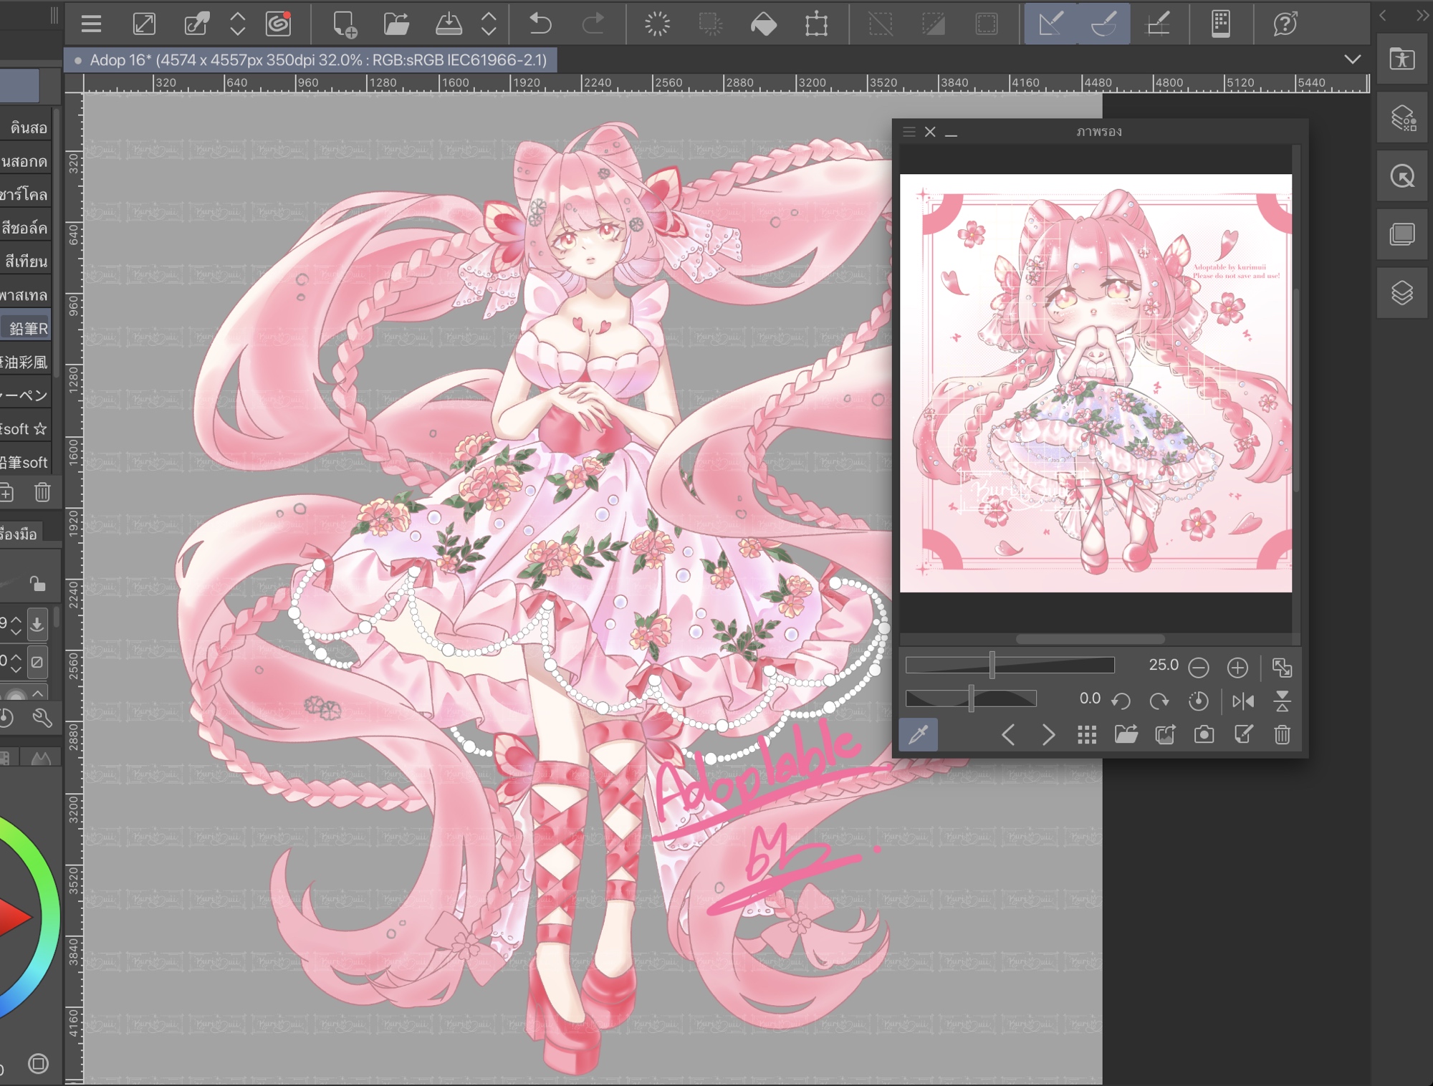Reset rotation in the sub view panel

[x=1198, y=701]
